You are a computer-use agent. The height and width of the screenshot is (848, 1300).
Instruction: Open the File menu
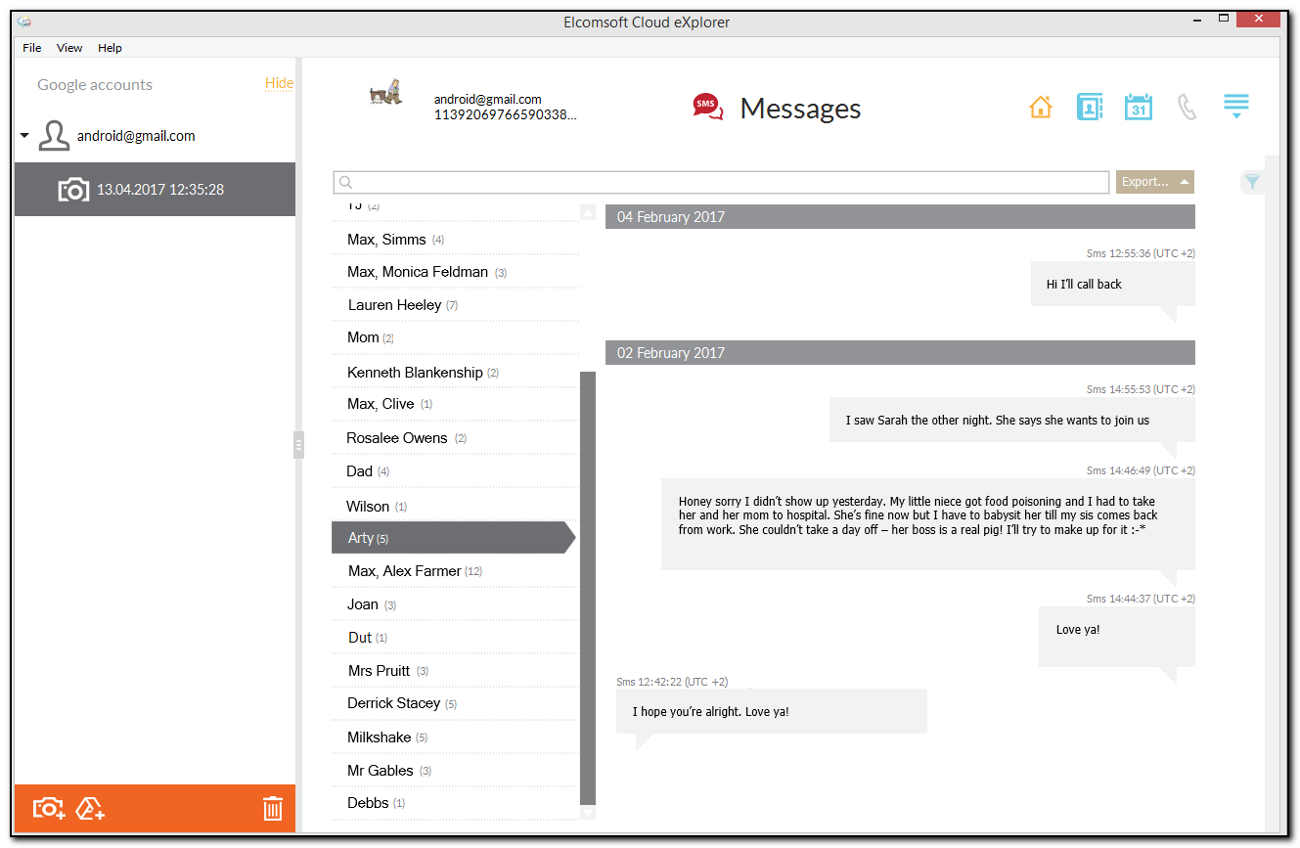click(31, 47)
